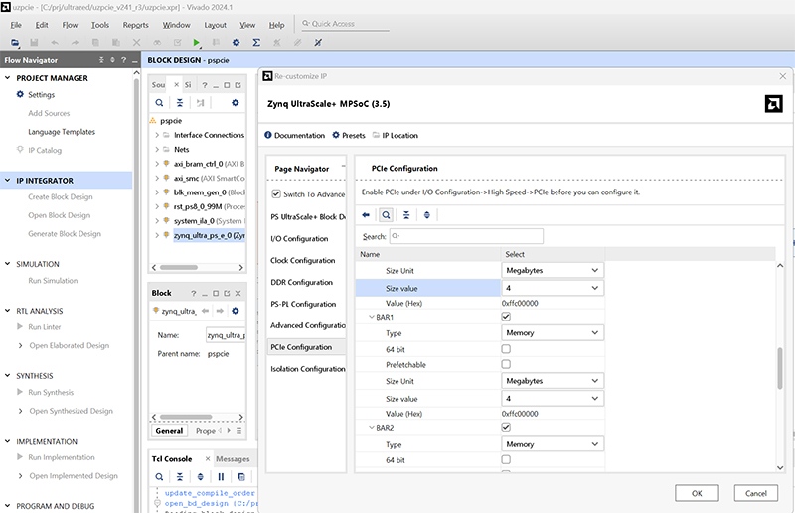Screen dimensions: 795x513
Task: Pause the Tcl Console output
Action: click(x=221, y=476)
